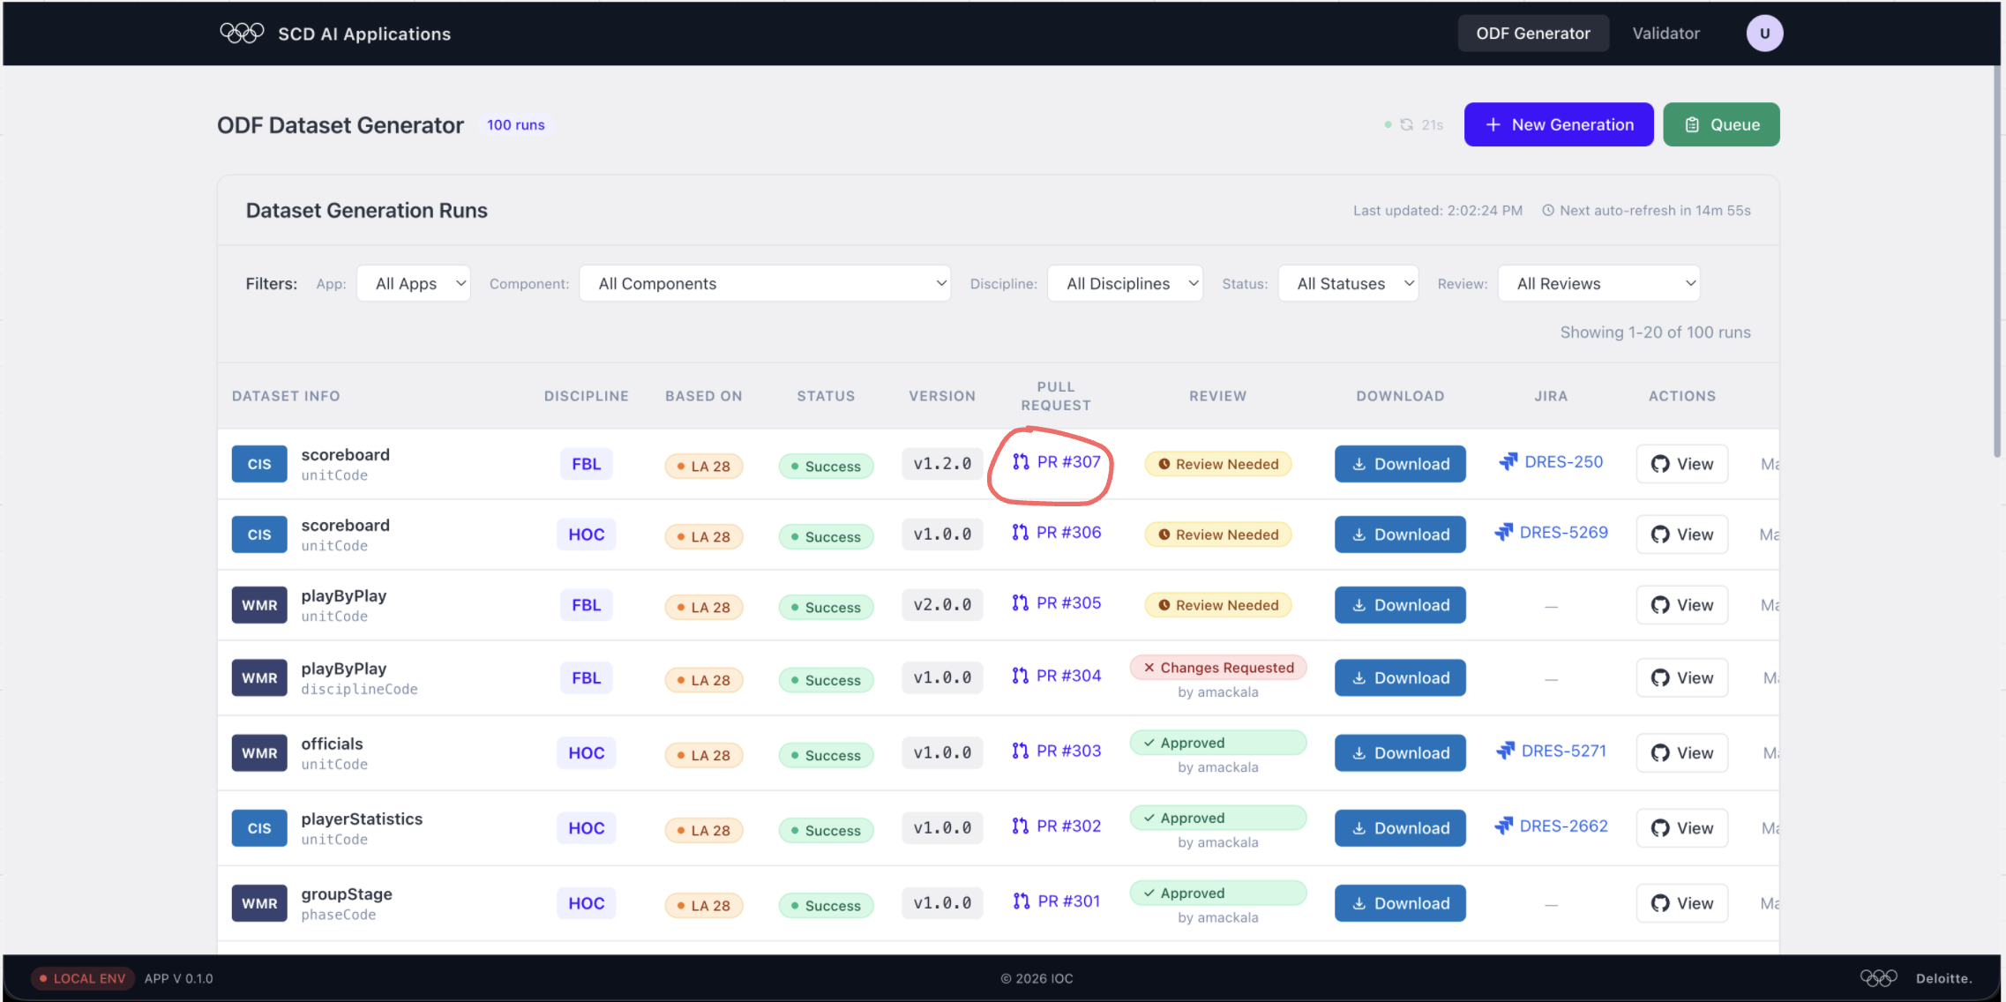This screenshot has width=2006, height=1002.
Task: Click Changes Requested badge for PR #304
Action: pyautogui.click(x=1217, y=668)
